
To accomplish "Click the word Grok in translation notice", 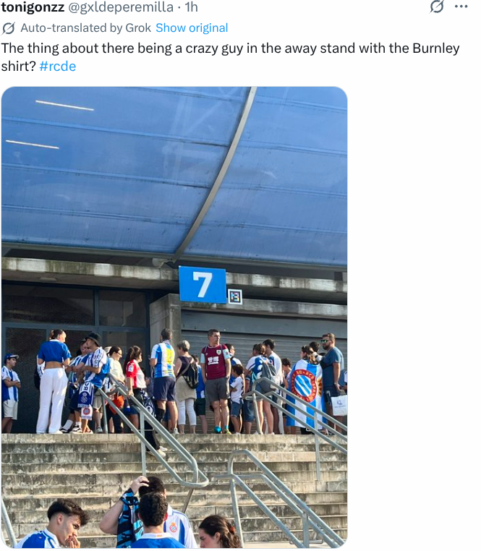I will (x=137, y=28).
